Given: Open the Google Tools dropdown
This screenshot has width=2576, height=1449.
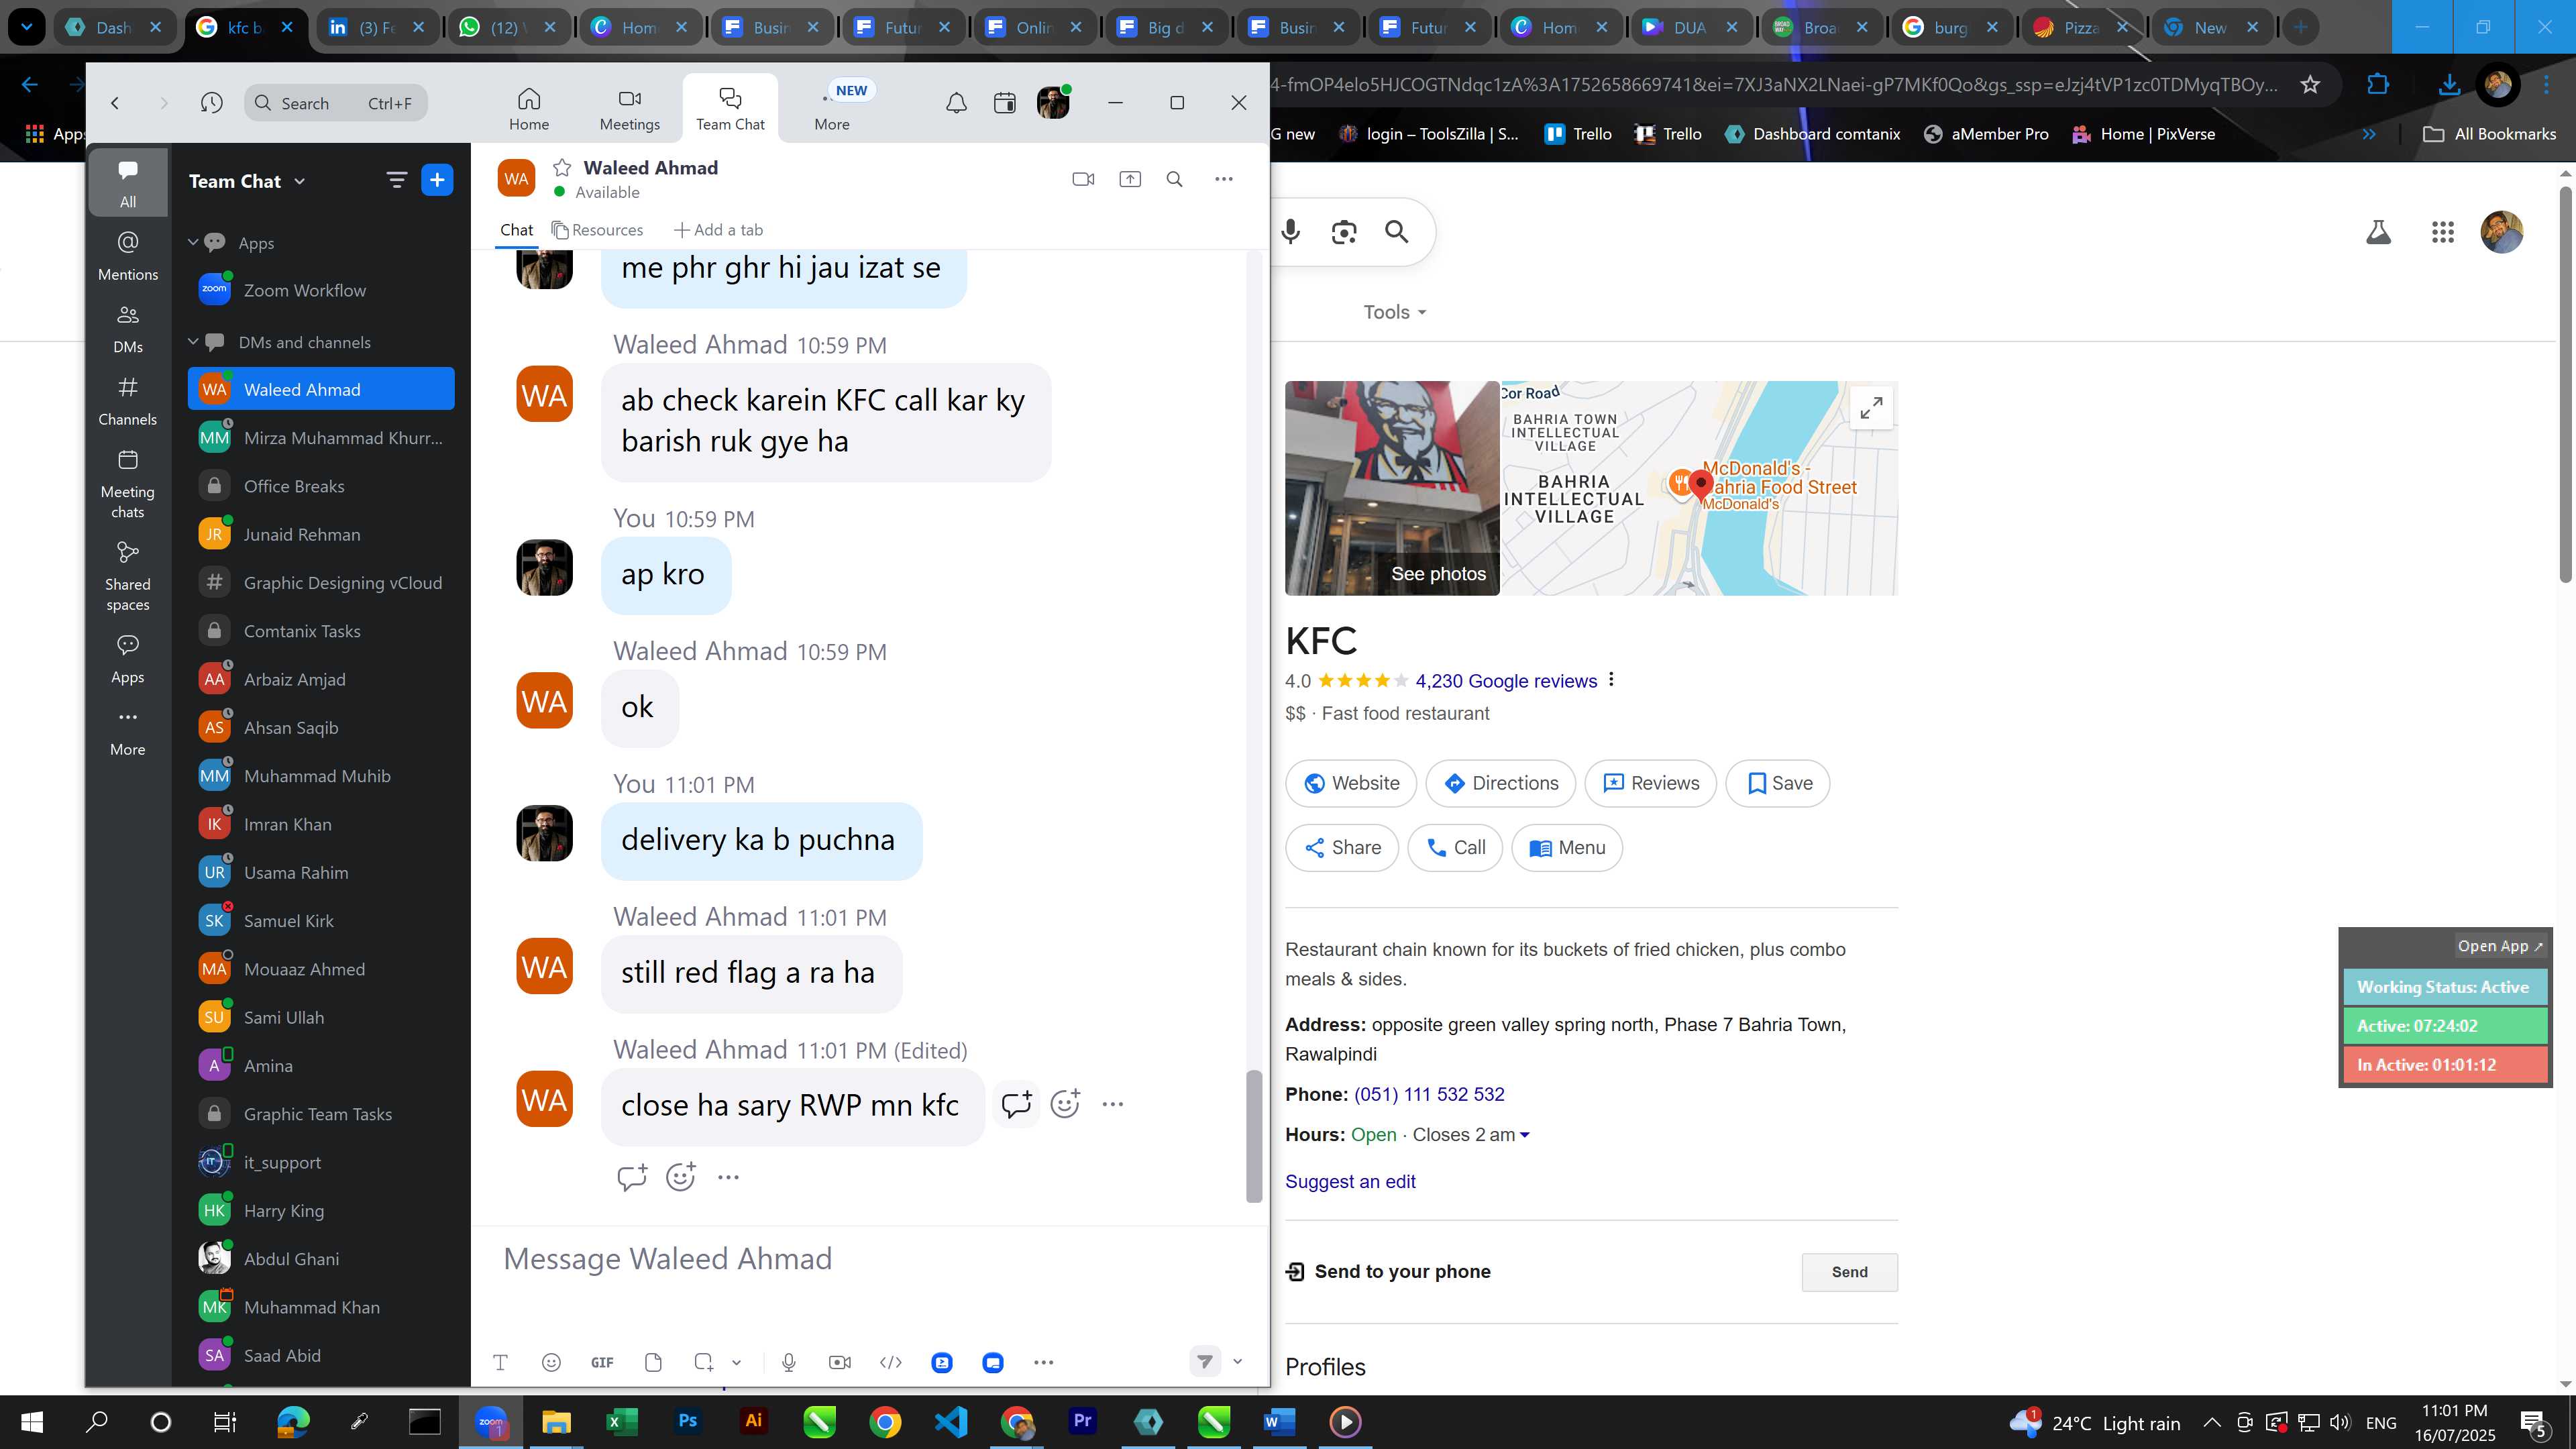Looking at the screenshot, I should click(1394, 312).
